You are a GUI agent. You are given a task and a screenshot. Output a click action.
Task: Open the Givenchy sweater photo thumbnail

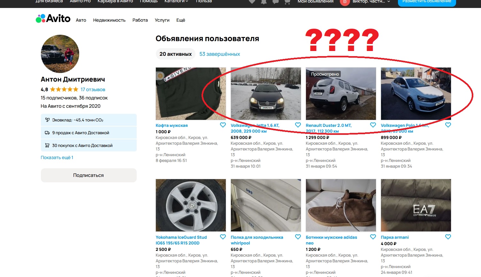tap(191, 94)
